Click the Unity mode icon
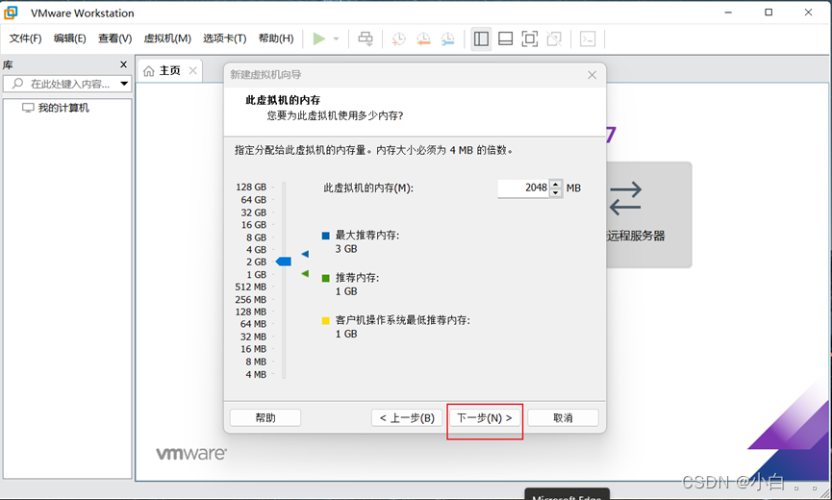 (554, 38)
